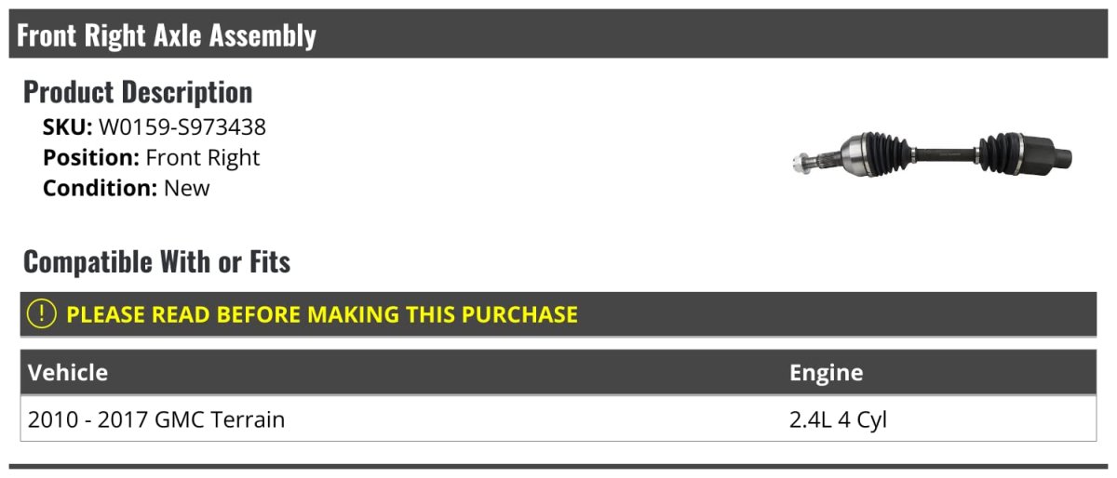This screenshot has height=478, width=1117.
Task: Click the Engine column header
Action: click(826, 373)
